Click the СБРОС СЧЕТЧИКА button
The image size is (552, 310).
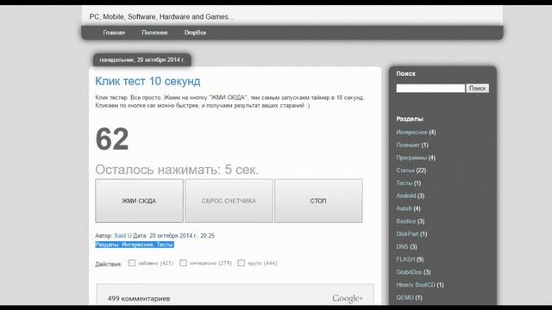coord(229,201)
